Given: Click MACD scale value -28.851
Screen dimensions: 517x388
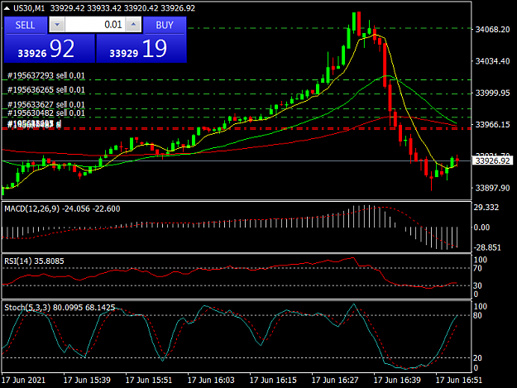Looking at the screenshot, I should pyautogui.click(x=487, y=247).
